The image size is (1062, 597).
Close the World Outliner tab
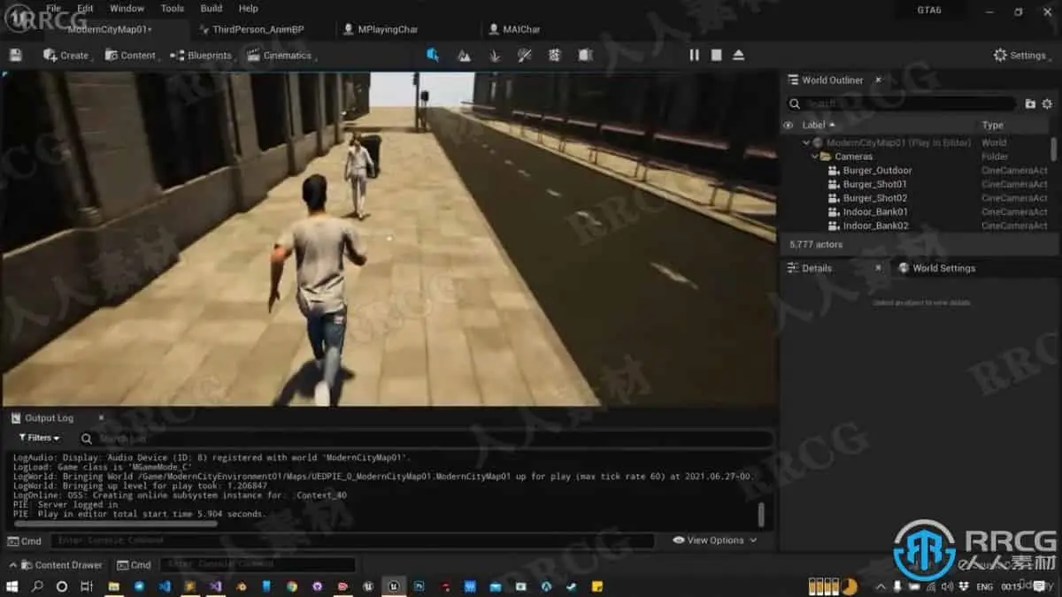click(878, 80)
